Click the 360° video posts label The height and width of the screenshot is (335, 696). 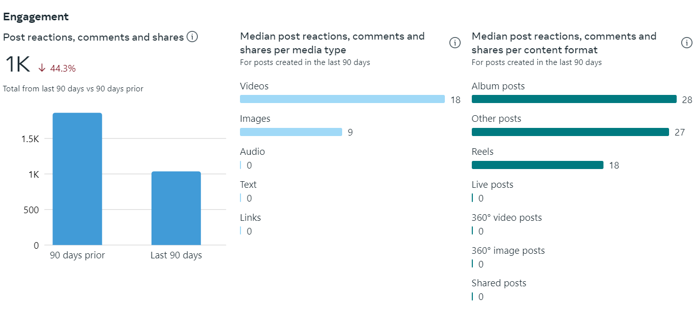(506, 218)
